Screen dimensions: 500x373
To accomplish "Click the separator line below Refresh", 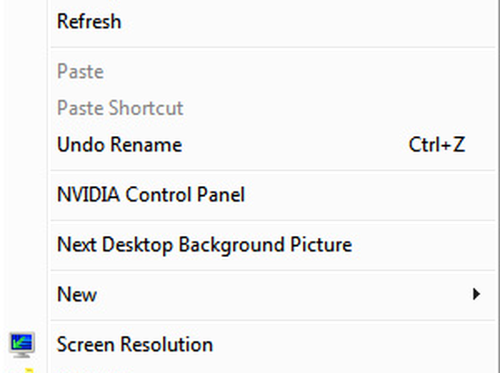I will coord(267,47).
